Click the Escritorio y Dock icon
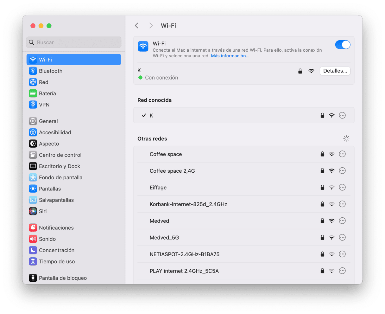The width and height of the screenshot is (385, 314). point(33,166)
